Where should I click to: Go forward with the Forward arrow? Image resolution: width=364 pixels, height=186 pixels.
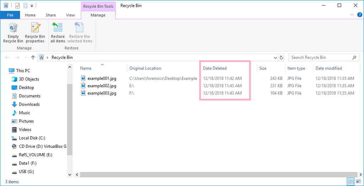coord(17,57)
